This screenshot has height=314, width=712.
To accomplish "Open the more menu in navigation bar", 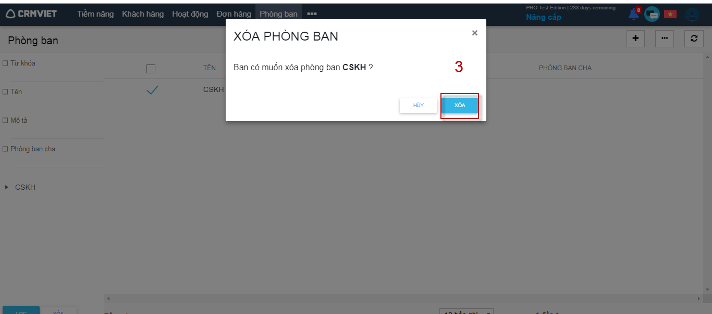I will 312,14.
